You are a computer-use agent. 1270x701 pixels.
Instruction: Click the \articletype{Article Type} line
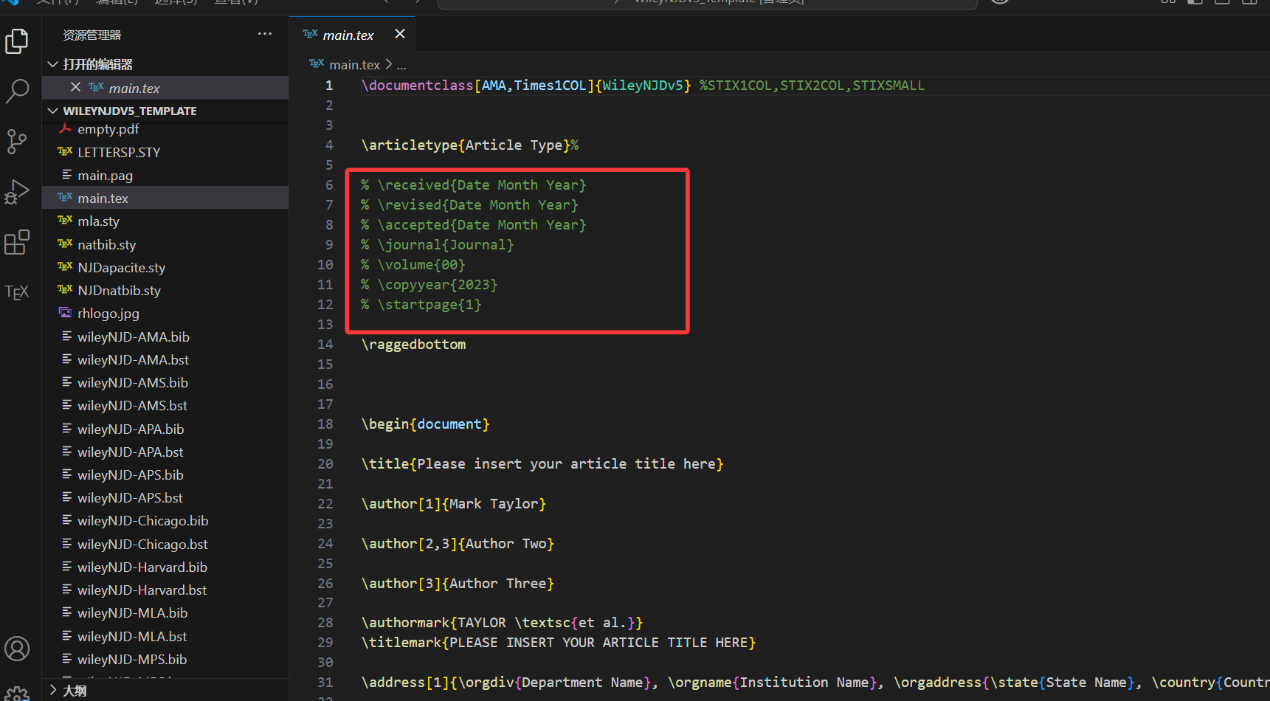click(470, 145)
